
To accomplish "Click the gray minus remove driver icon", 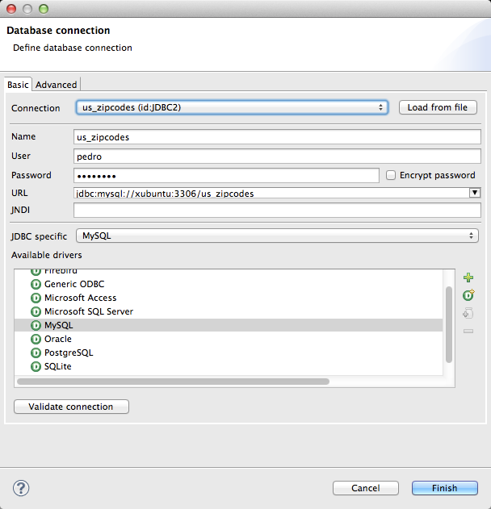I will (468, 332).
